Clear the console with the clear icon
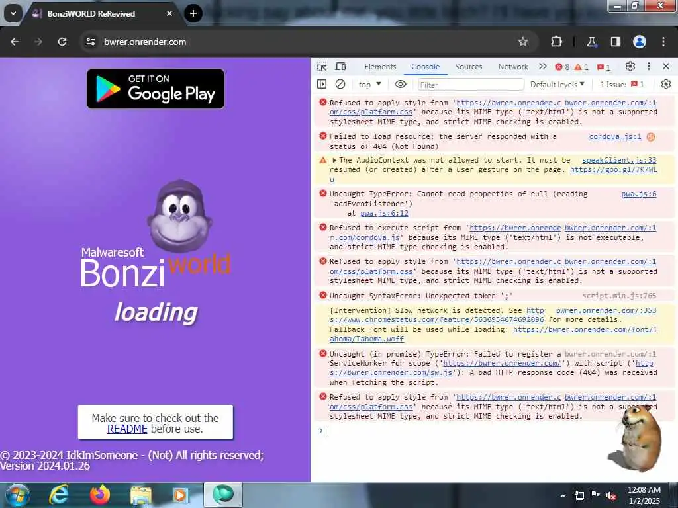Viewport: 678px width, 508px height. click(x=340, y=84)
